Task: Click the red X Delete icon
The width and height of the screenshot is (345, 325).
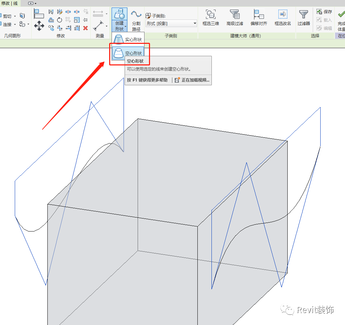Action: tap(85, 28)
